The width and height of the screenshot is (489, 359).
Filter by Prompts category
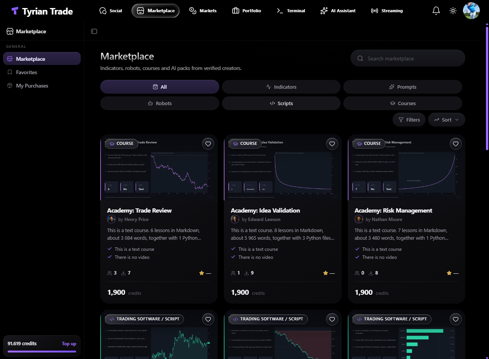pos(403,87)
